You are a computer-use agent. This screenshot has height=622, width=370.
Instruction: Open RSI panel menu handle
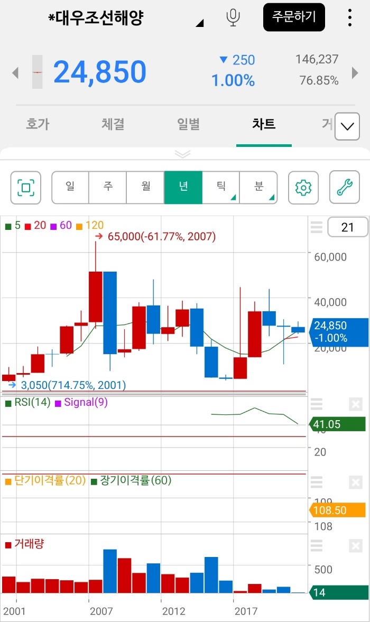pyautogui.click(x=317, y=404)
